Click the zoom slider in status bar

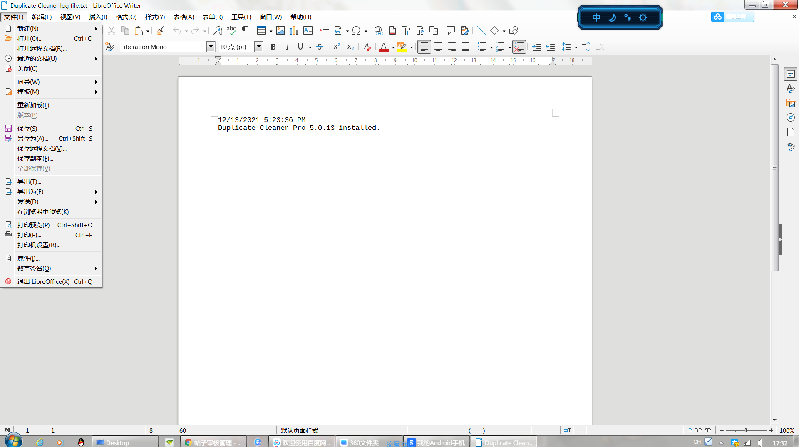click(746, 430)
